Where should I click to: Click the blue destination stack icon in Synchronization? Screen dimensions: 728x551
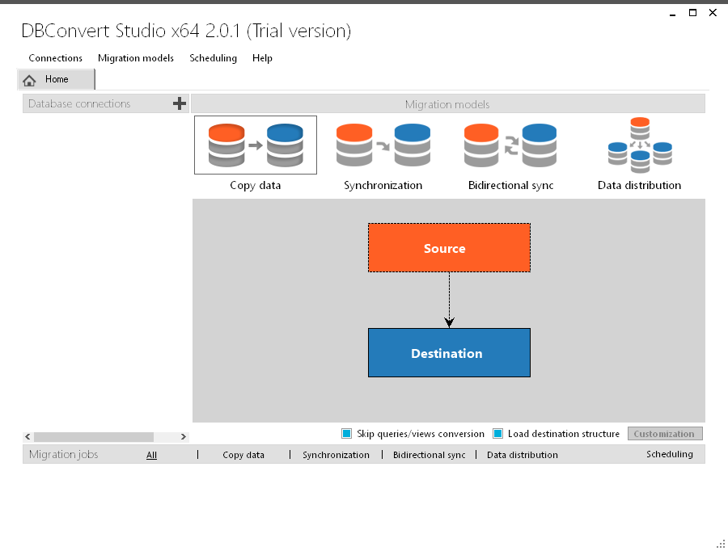[x=412, y=144]
